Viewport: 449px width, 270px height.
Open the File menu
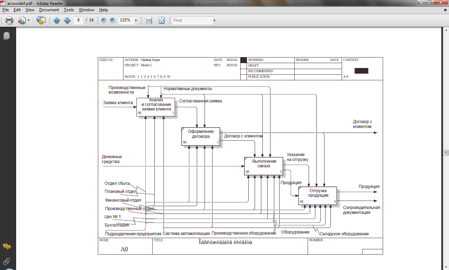pos(6,10)
